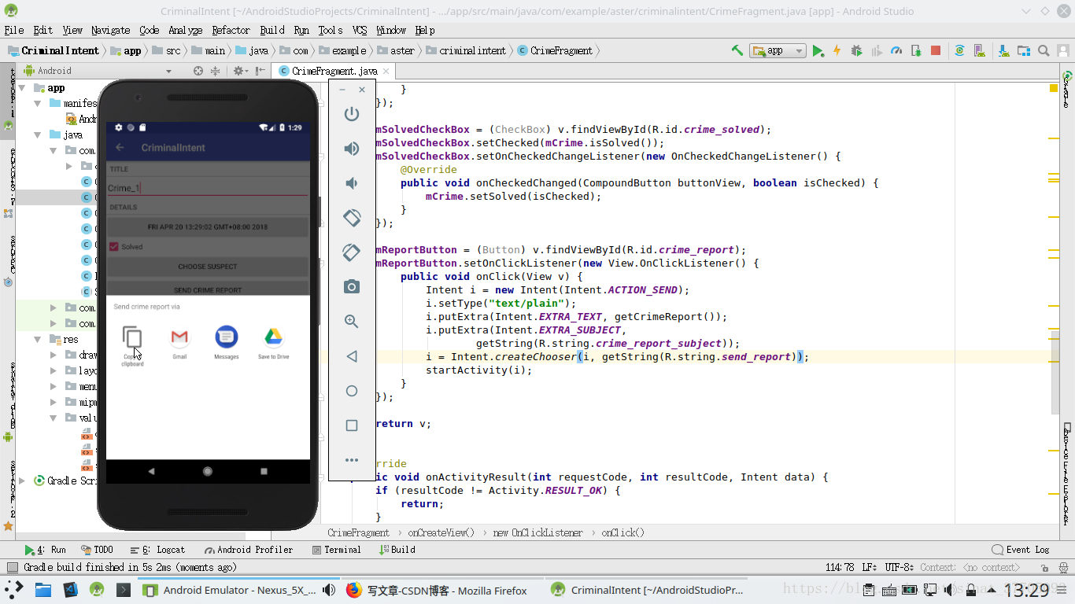Take an emulator screenshot with camera icon
The height and width of the screenshot is (604, 1075).
352,287
